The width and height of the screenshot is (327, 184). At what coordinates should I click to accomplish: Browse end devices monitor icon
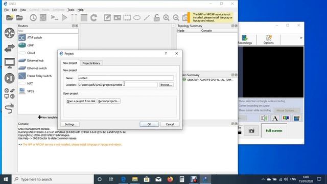pyautogui.click(x=10, y=63)
